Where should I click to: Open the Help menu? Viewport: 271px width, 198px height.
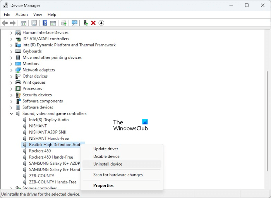(x=52, y=15)
